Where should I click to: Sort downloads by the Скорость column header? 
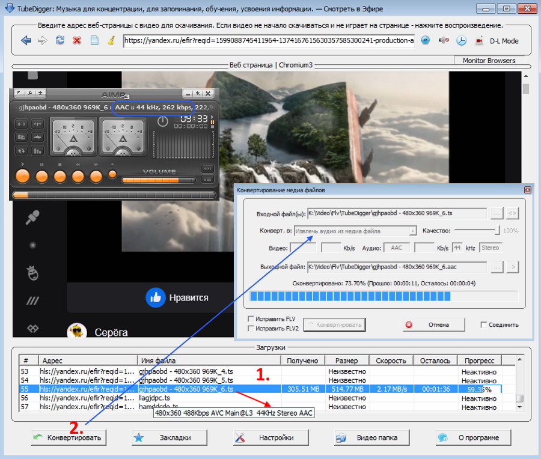point(391,360)
